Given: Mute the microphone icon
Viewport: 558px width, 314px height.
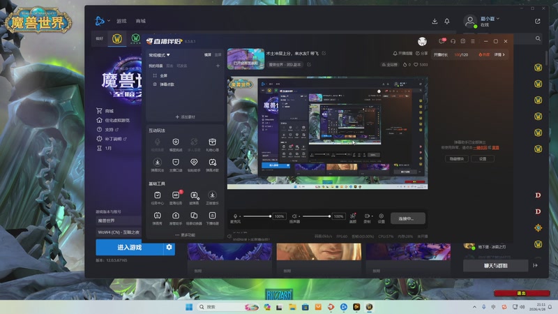Looking at the screenshot, I should coord(235,216).
